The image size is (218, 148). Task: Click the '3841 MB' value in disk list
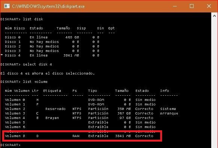click(x=71, y=55)
